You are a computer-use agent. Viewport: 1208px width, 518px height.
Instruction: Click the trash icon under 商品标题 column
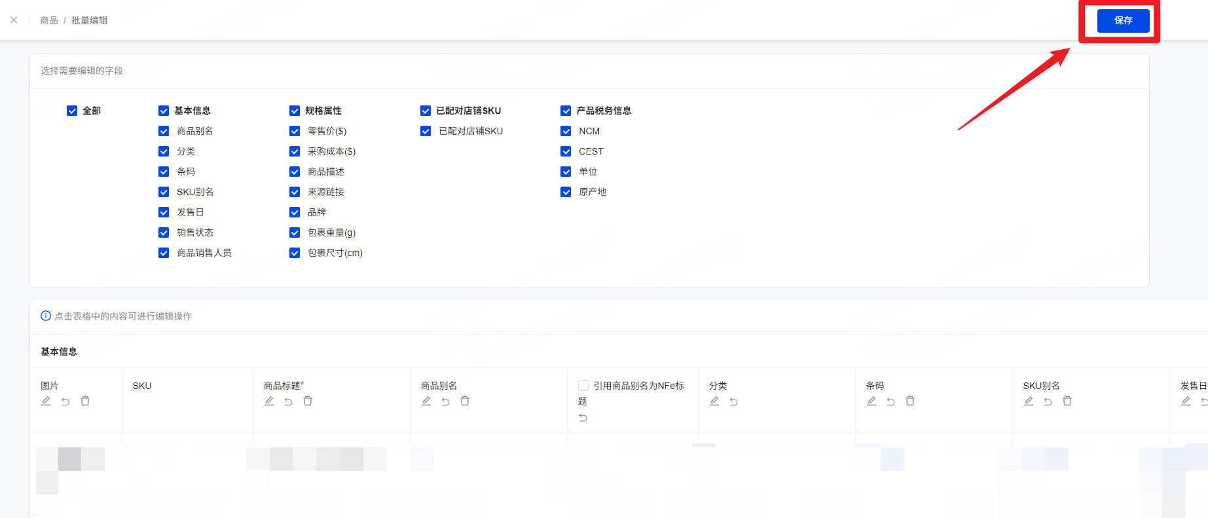pos(308,401)
